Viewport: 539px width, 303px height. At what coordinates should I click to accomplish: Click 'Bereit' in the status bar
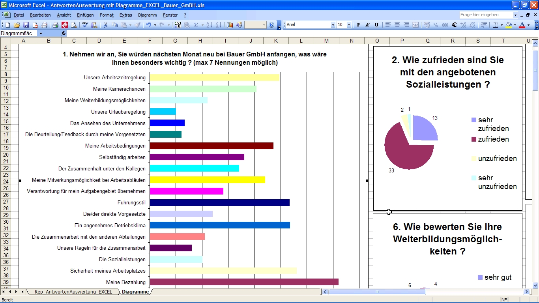[7, 300]
